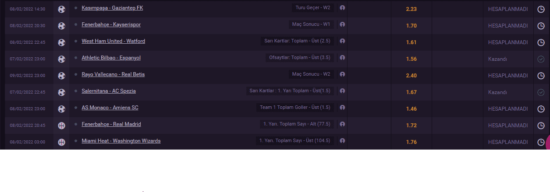550x192 pixels.
Task: Open the Miami Heat - Washington Wizards match link
Action: pos(121,141)
